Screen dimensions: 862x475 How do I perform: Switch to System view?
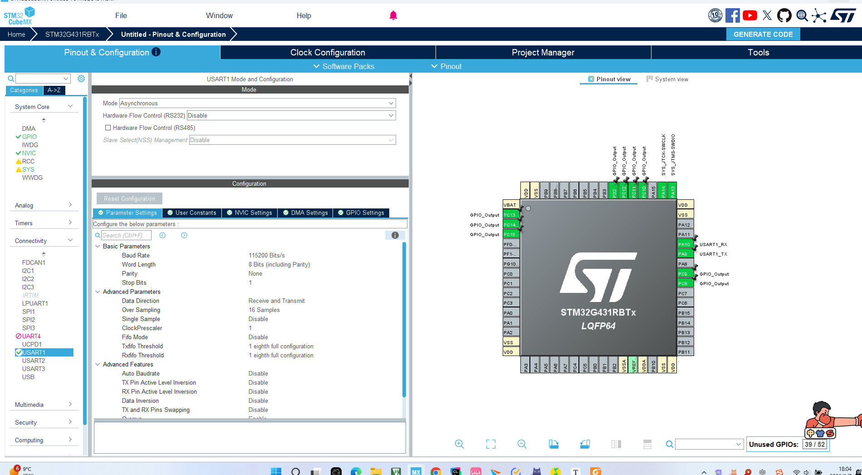click(x=667, y=79)
